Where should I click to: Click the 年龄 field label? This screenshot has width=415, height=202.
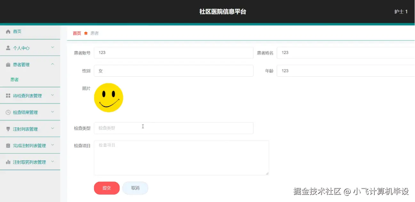pos(269,71)
